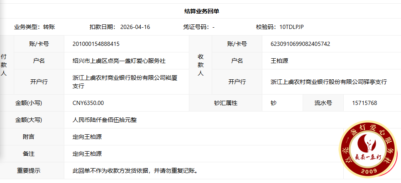Click the 结算业务回单 title heading
The image size is (401, 183).
click(201, 11)
